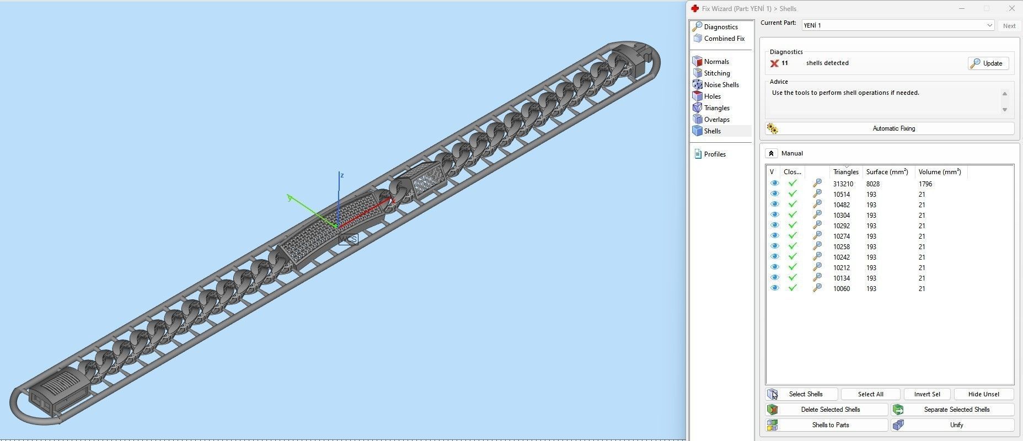Click the closed checkmark of the 10134 shell
1023x441 pixels.
[792, 277]
